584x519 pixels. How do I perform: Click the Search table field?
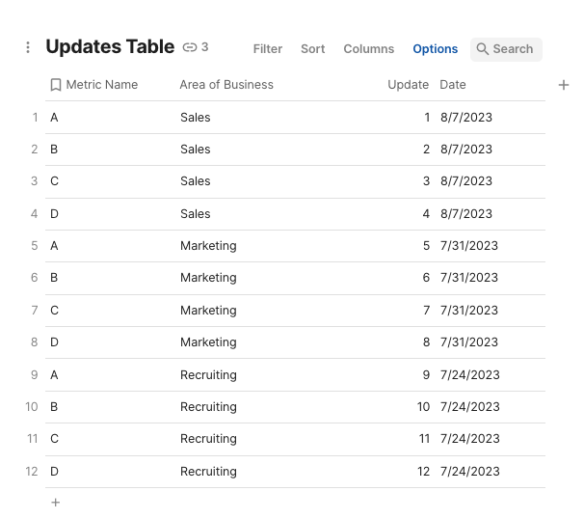coord(513,49)
